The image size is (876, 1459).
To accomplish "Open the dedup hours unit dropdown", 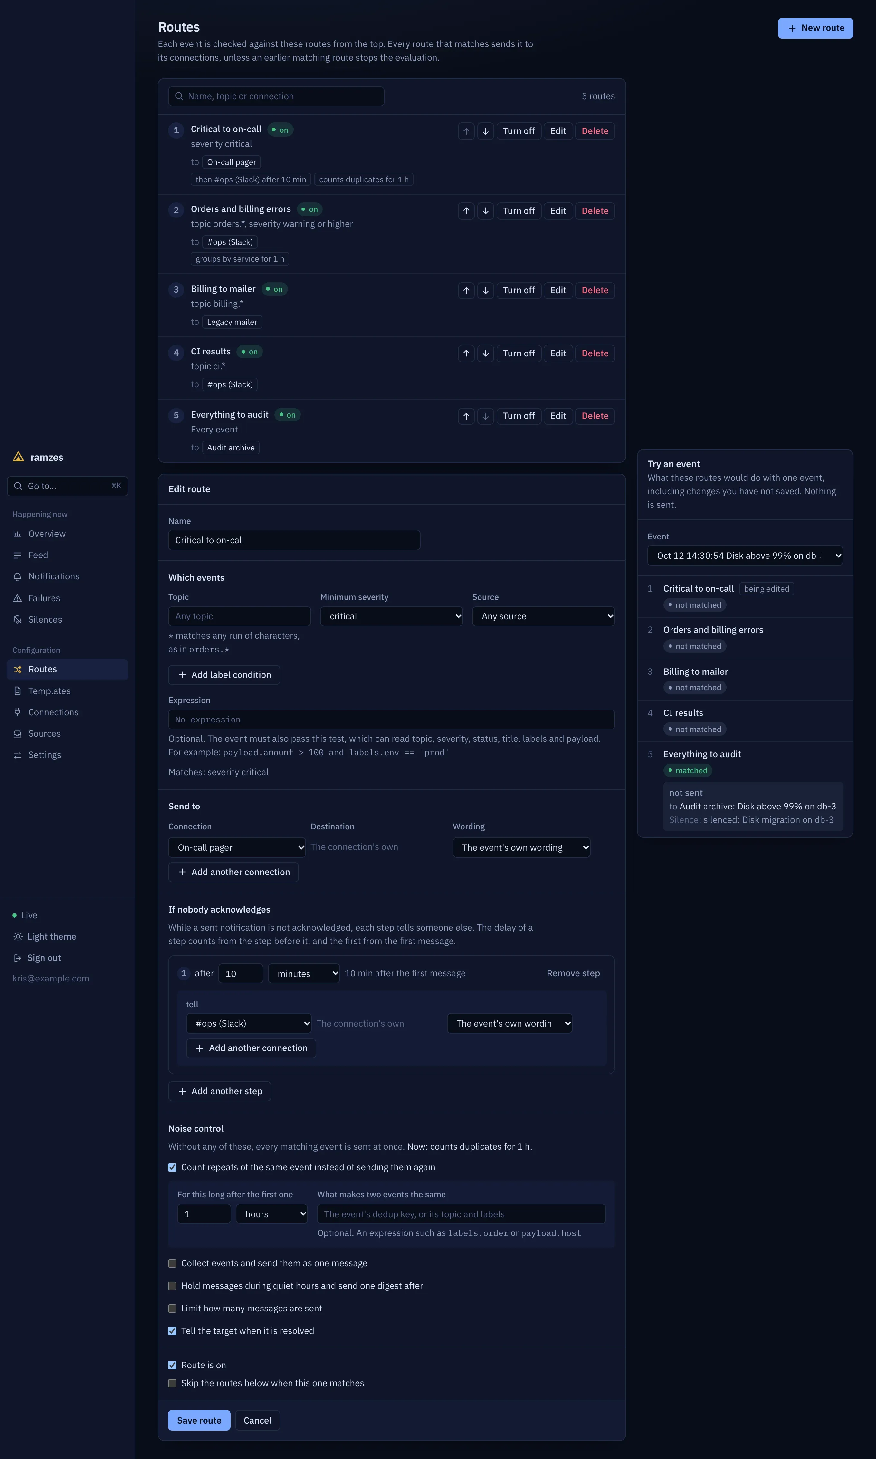I will 271,1214.
